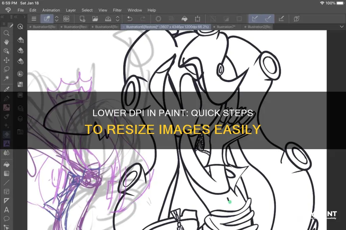Open a file with the folder icon
The width and height of the screenshot is (346, 230).
95,19
